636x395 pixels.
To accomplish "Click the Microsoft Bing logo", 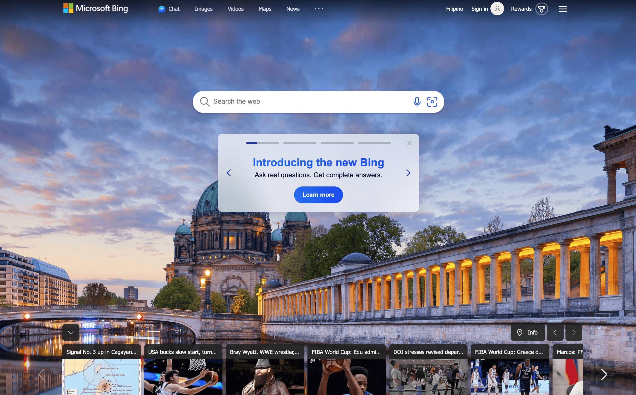I will click(95, 8).
